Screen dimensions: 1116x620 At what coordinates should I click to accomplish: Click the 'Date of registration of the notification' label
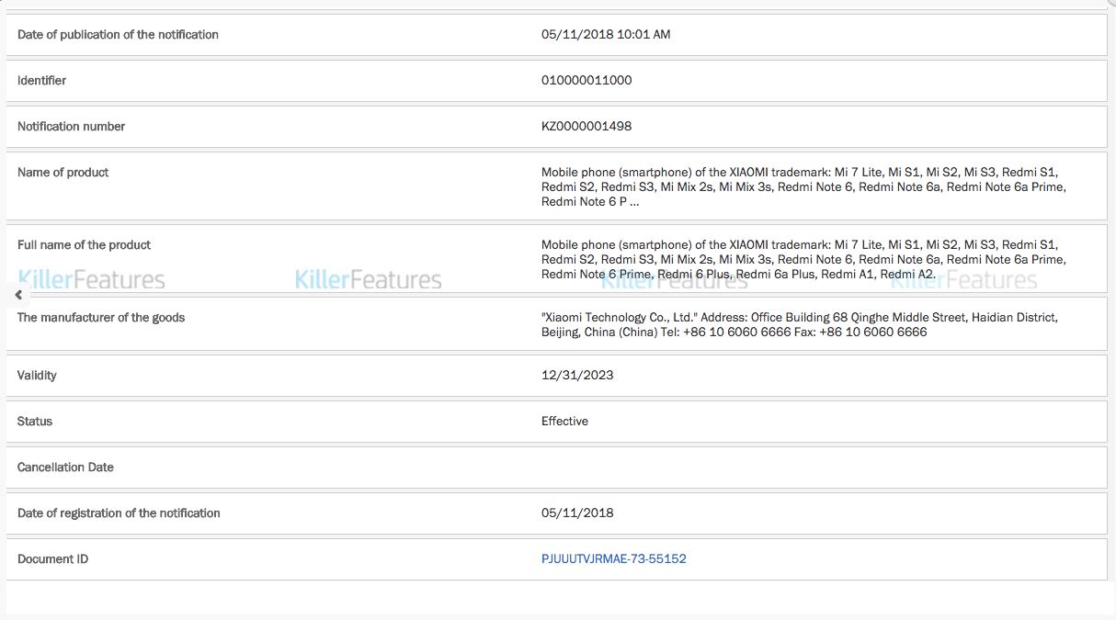pos(119,513)
